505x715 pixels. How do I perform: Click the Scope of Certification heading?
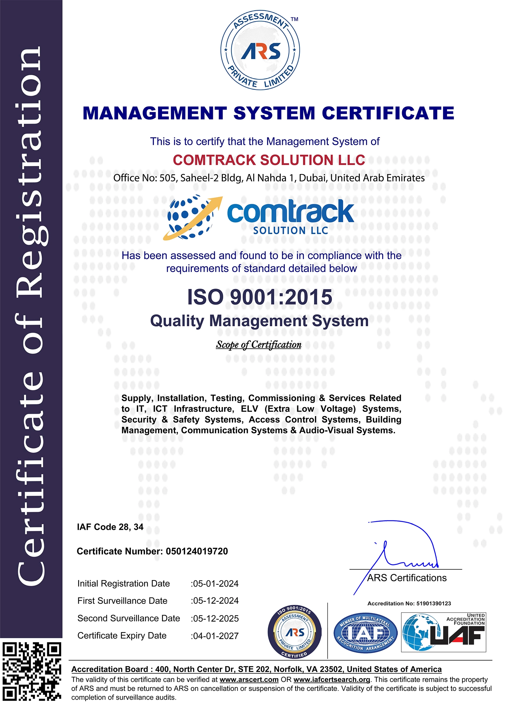point(258,344)
